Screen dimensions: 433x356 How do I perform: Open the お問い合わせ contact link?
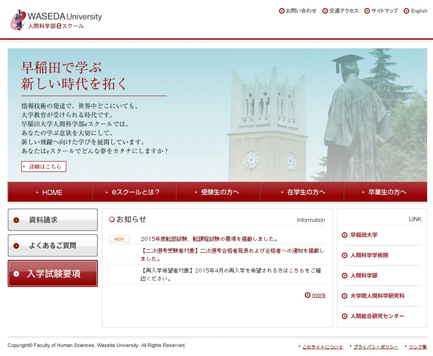pos(301,11)
